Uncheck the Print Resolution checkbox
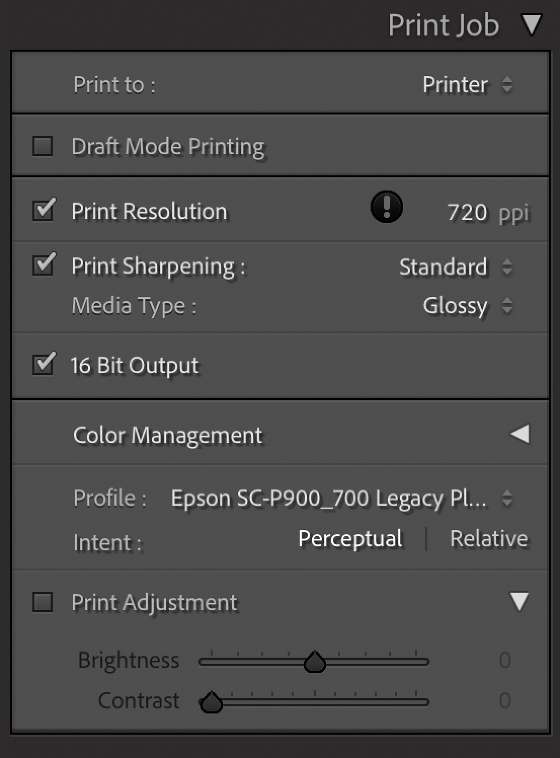This screenshot has width=560, height=758. point(43,210)
